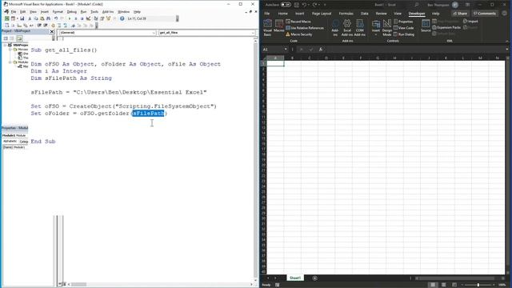
Task: Collapse the Modules folder in project tree
Action: click(x=10, y=62)
